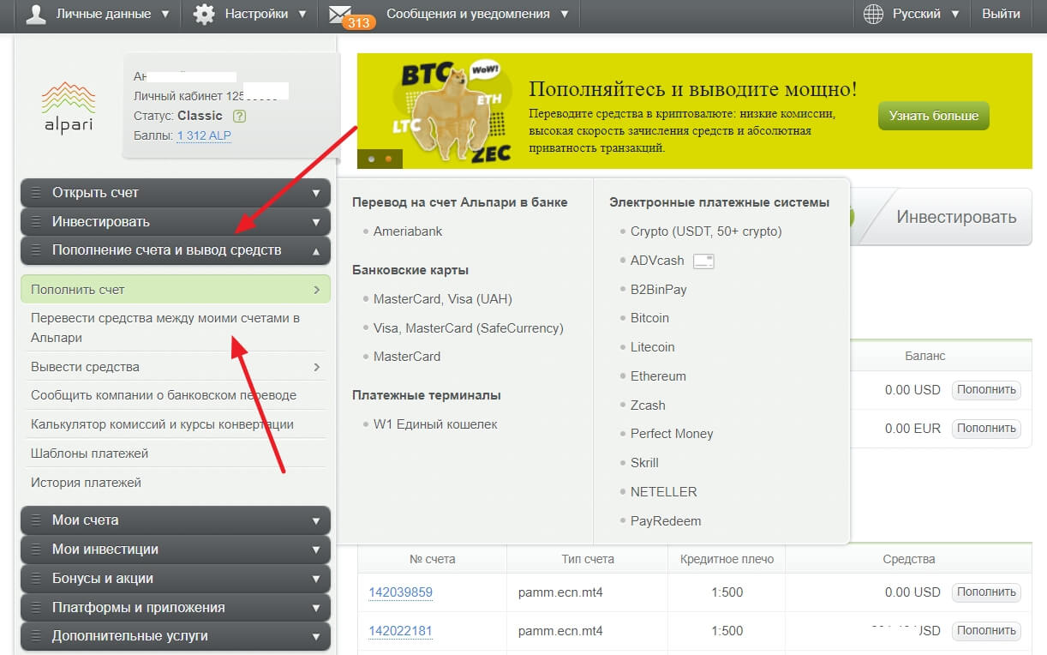The image size is (1047, 655).
Task: Expand the Платформы и приложения section arrow
Action: (x=316, y=608)
